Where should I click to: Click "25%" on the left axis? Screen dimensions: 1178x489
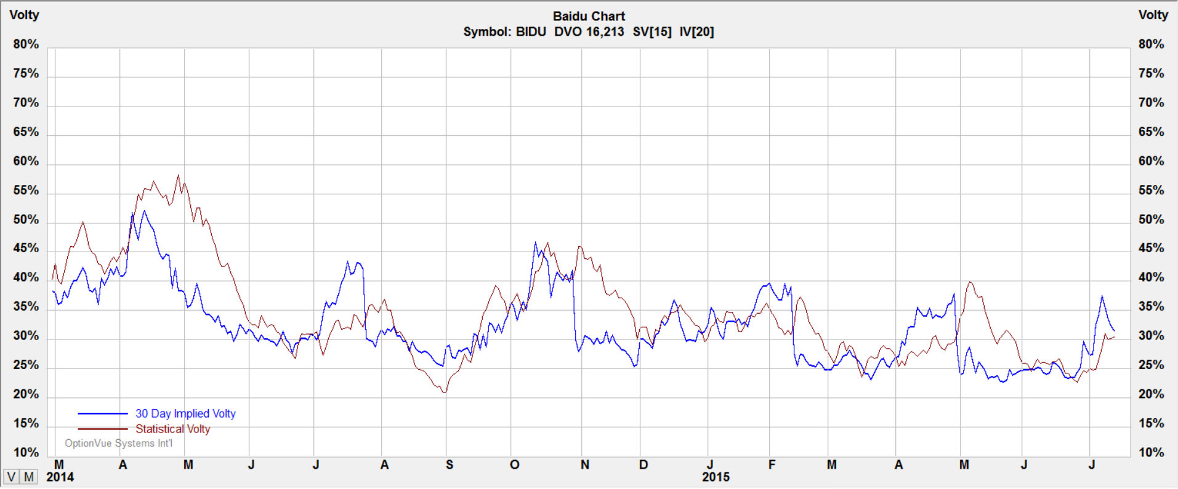[x=26, y=365]
